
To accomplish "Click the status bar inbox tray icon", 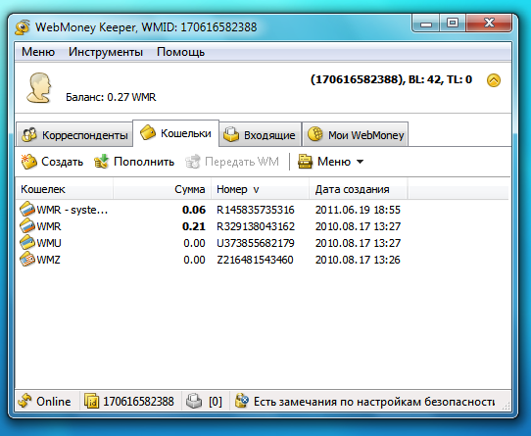I will pyautogui.click(x=194, y=401).
